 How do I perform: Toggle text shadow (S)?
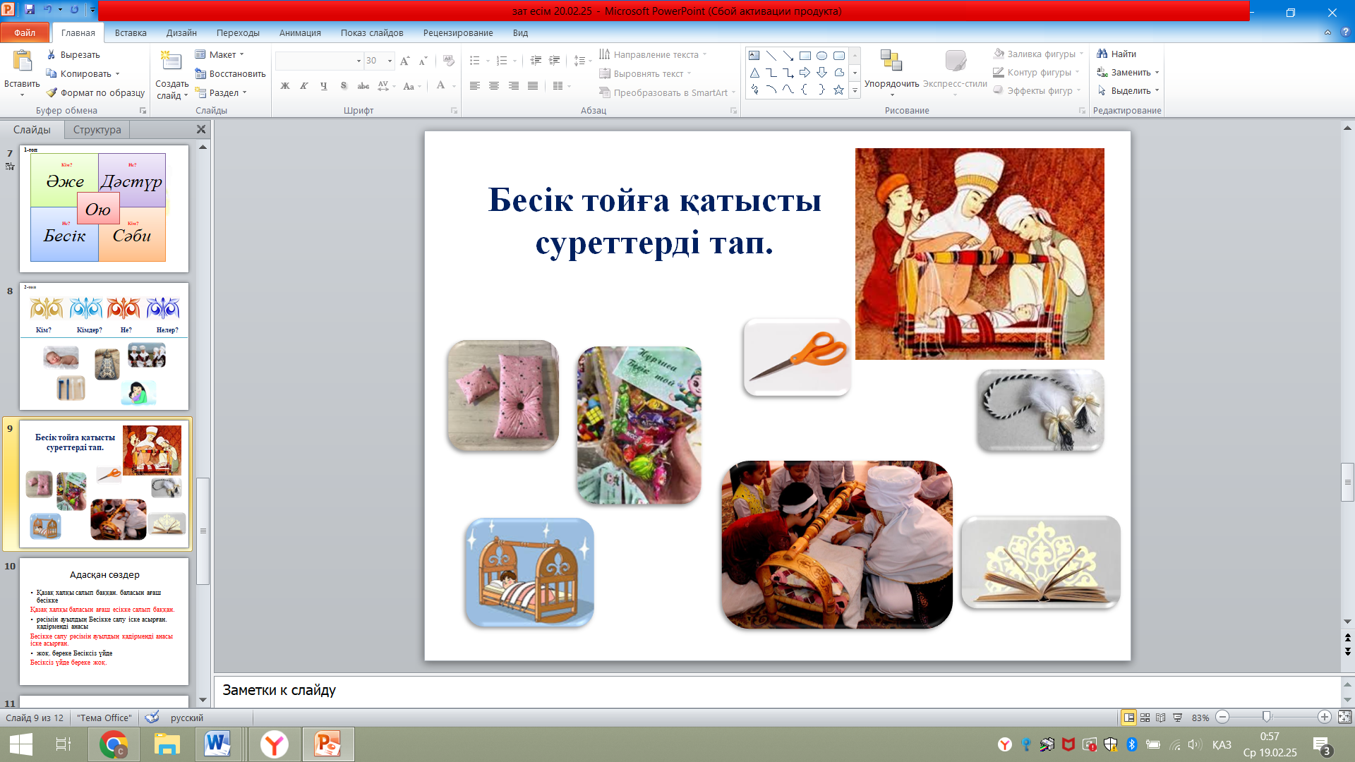click(344, 86)
